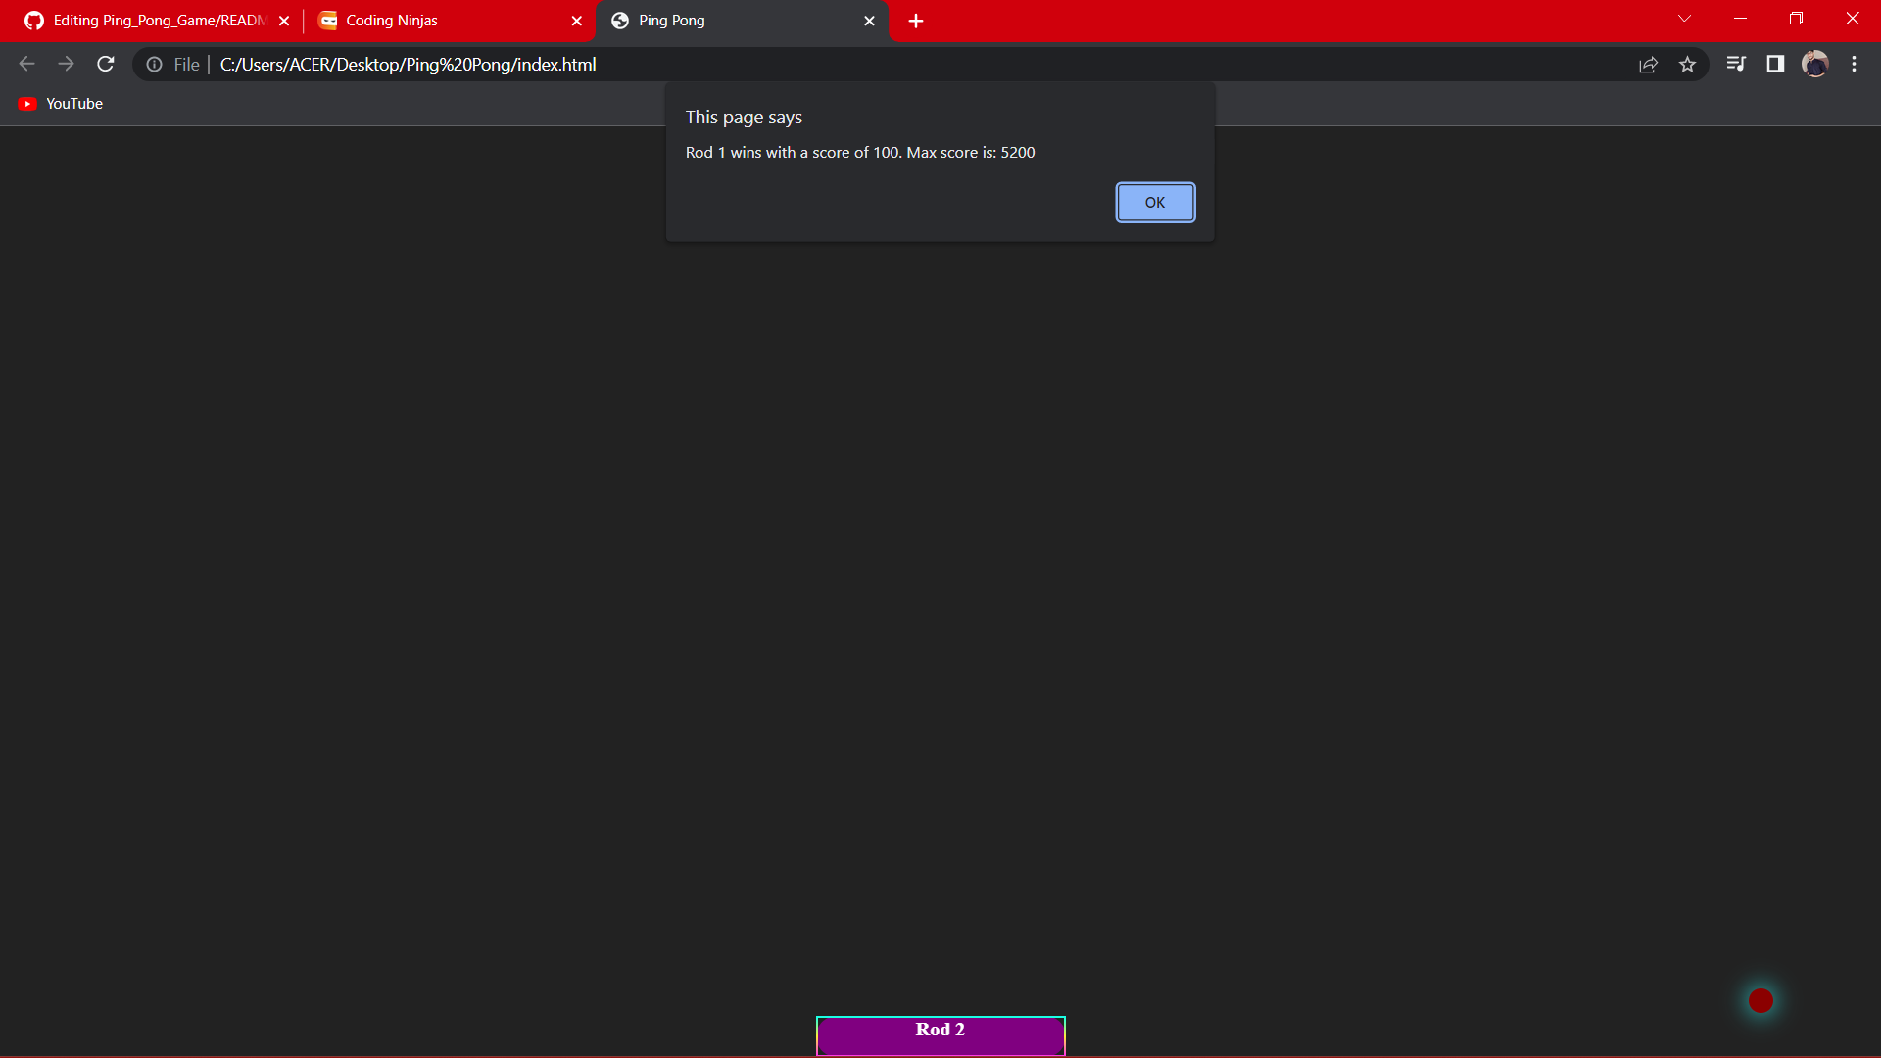Screen dimensions: 1881x1058
Task: Reload the Ping Pong page
Action: (105, 64)
